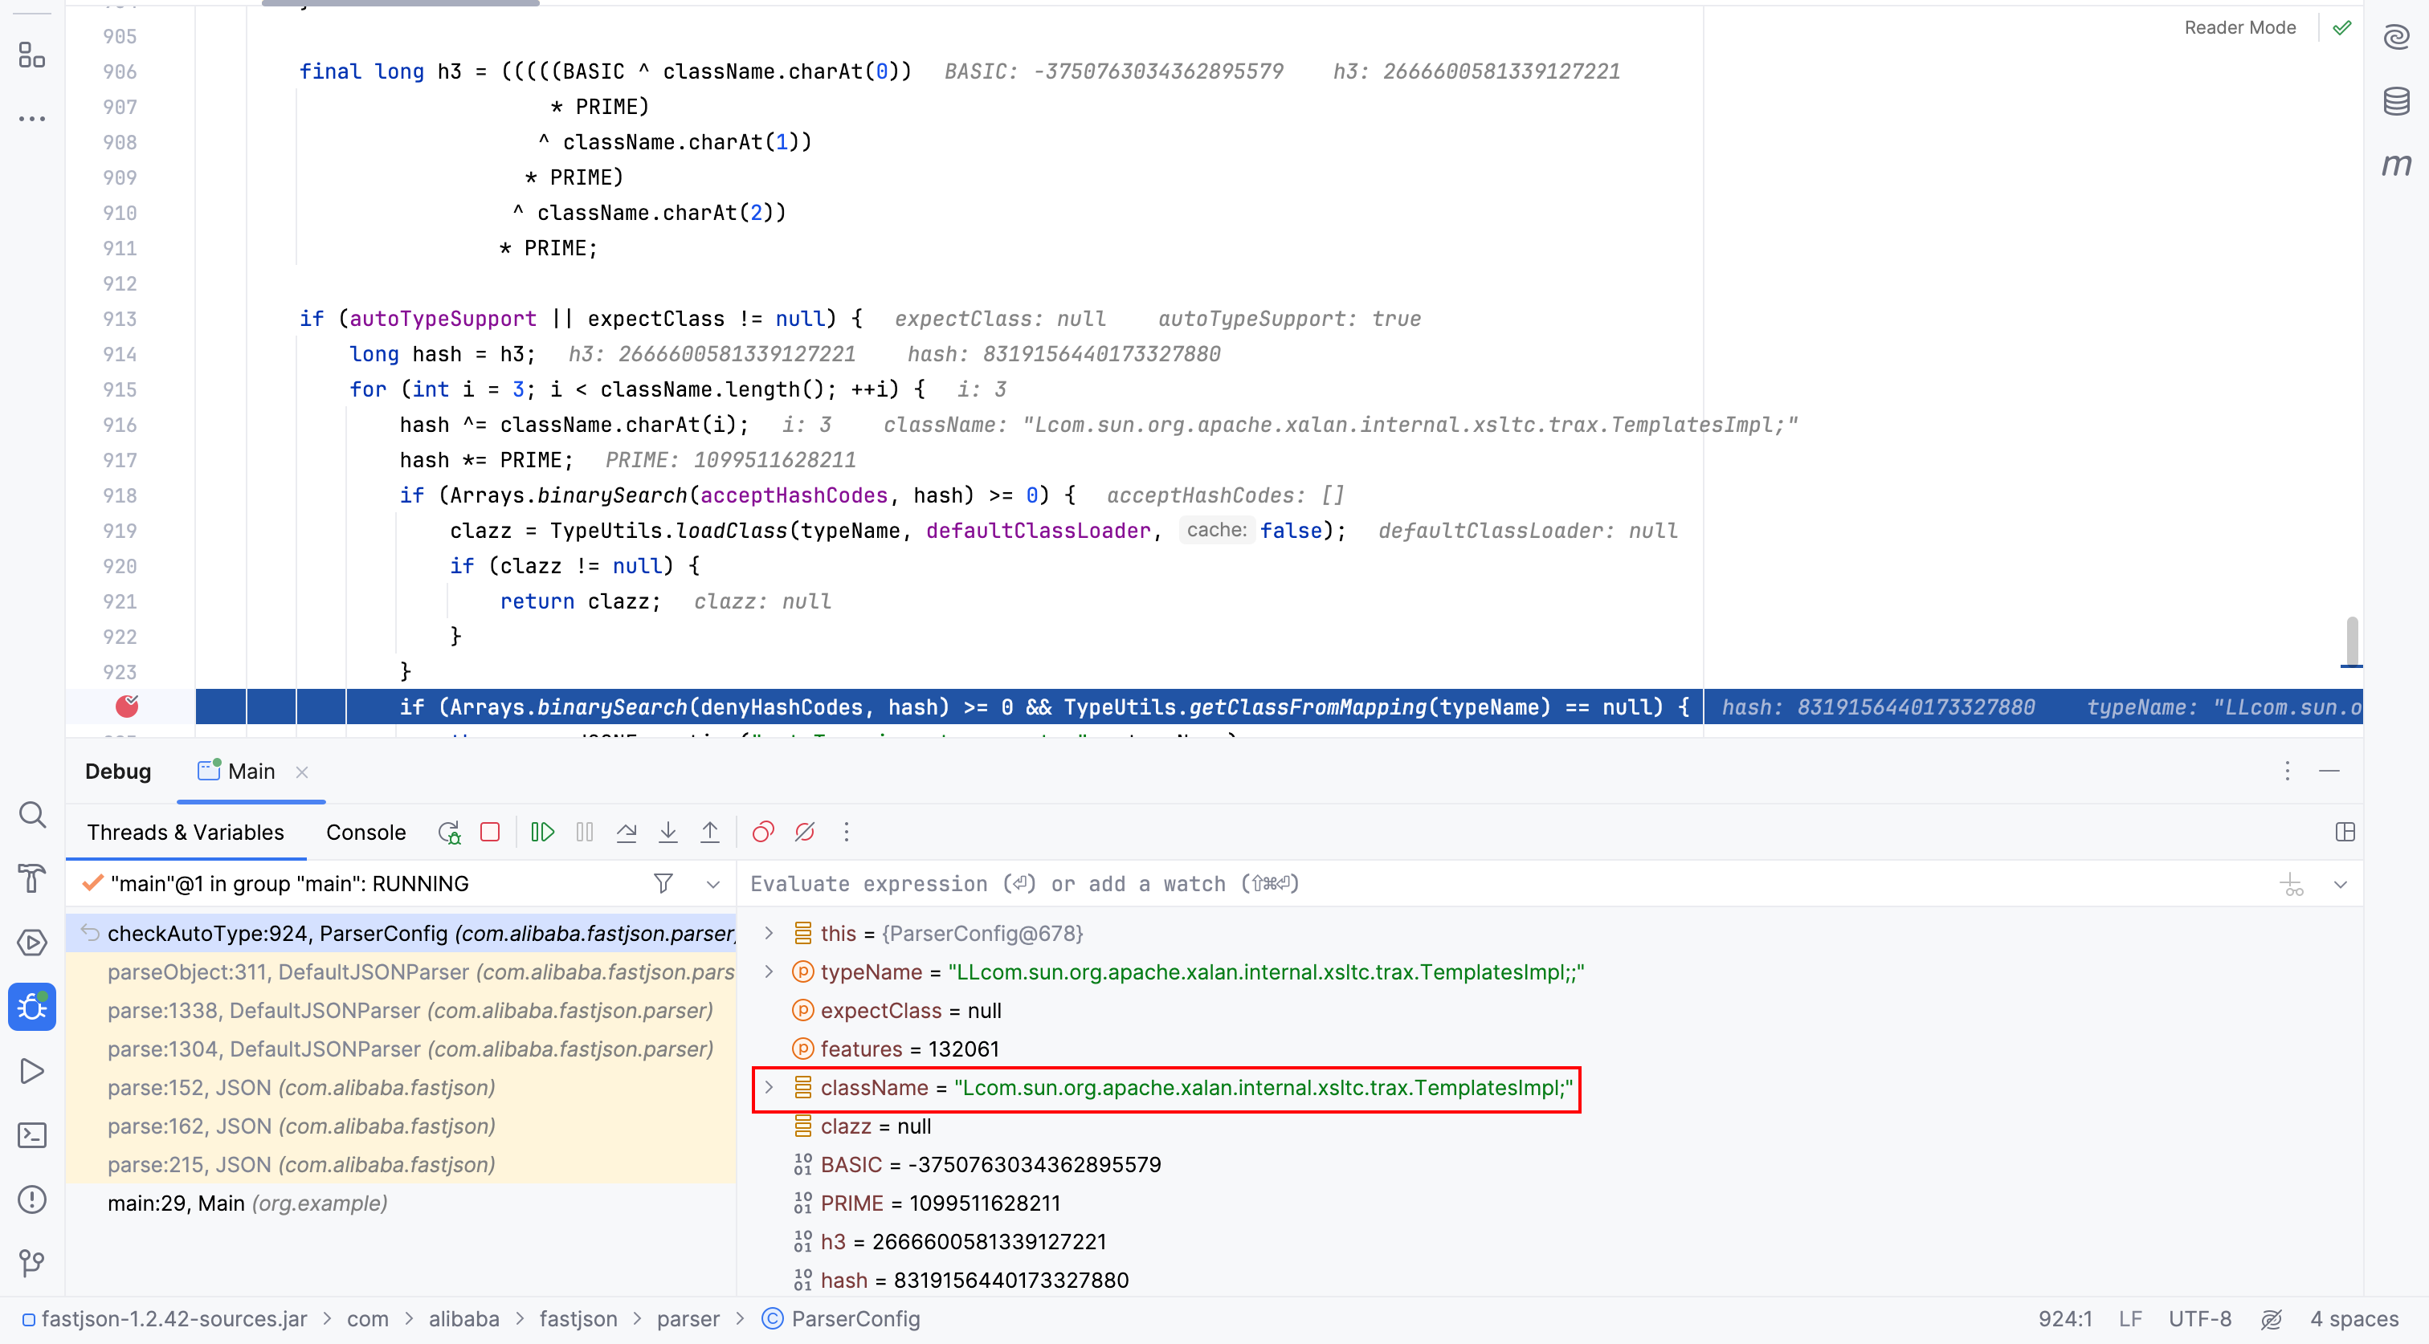2429x1344 pixels.
Task: Change UTF-8 file encoding
Action: (x=2200, y=1318)
